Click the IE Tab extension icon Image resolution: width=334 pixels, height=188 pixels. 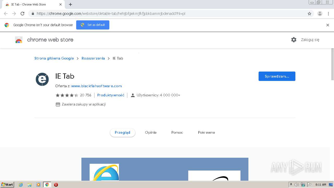(42, 79)
